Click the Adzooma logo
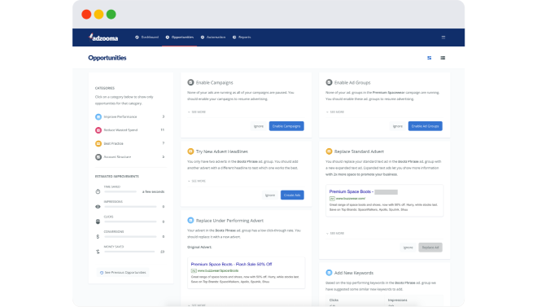 (103, 37)
